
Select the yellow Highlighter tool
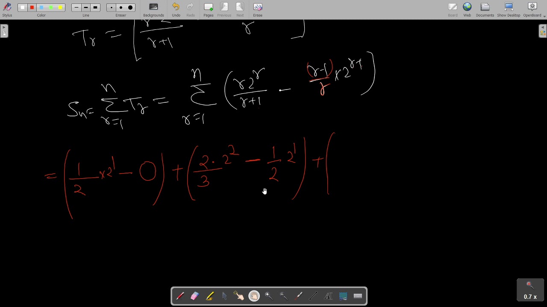(209, 296)
